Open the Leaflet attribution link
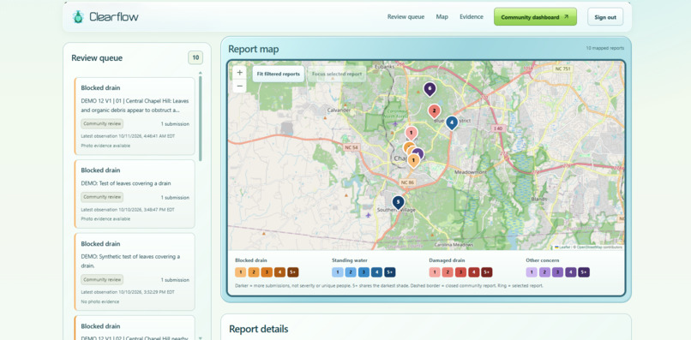The height and width of the screenshot is (340, 691). (x=562, y=247)
